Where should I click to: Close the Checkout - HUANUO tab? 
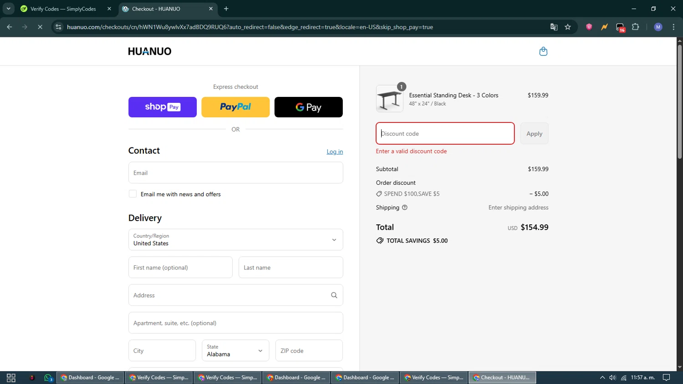point(211,9)
